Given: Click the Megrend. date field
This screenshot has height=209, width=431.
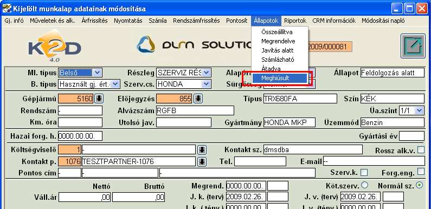Looking at the screenshot, I should coord(246,186).
